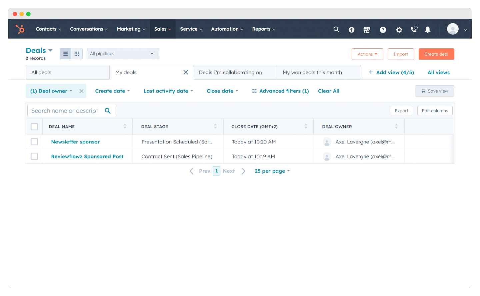Screen dimensions: 480x296
Task: Remove the Deal owner filter
Action: coord(81,91)
